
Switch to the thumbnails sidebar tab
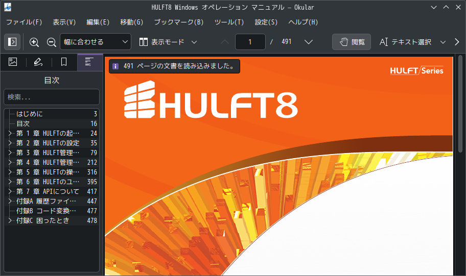[x=13, y=62]
